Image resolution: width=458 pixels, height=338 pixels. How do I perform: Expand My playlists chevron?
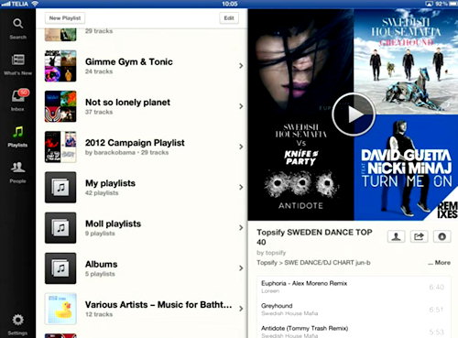click(241, 187)
